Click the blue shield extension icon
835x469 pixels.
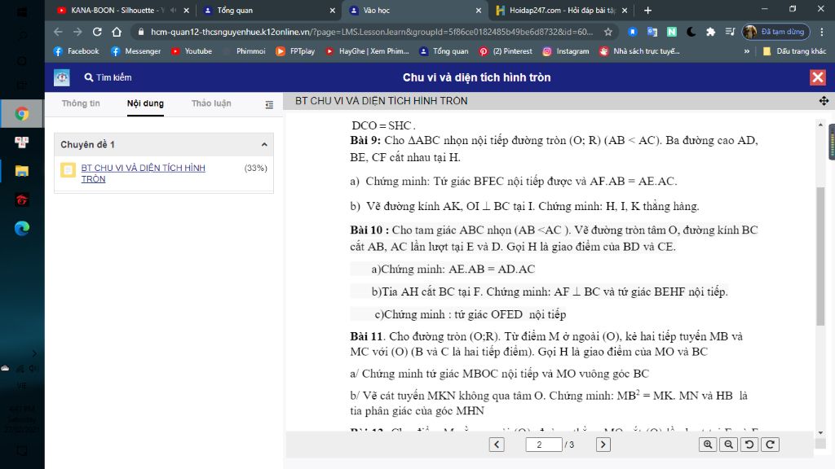(632, 32)
